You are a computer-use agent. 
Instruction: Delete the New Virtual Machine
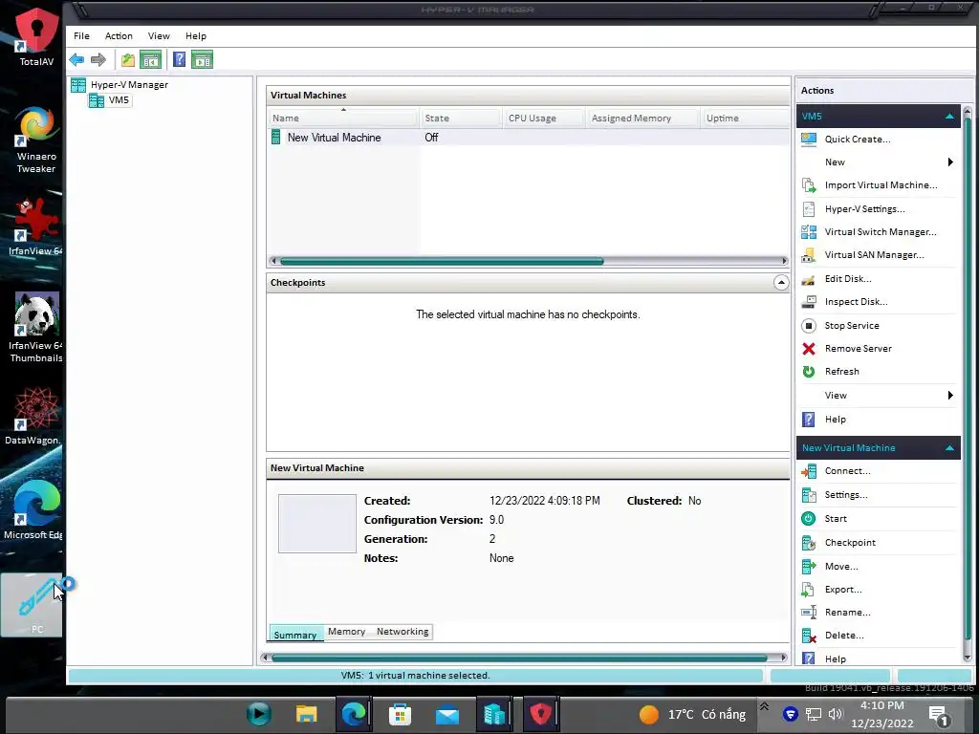tap(844, 636)
